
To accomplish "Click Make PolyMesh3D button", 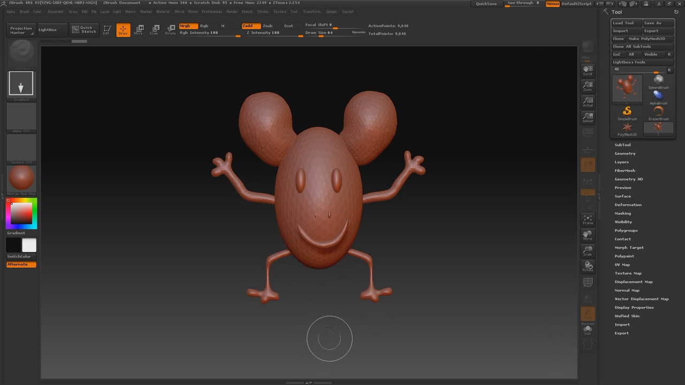I will (x=651, y=38).
